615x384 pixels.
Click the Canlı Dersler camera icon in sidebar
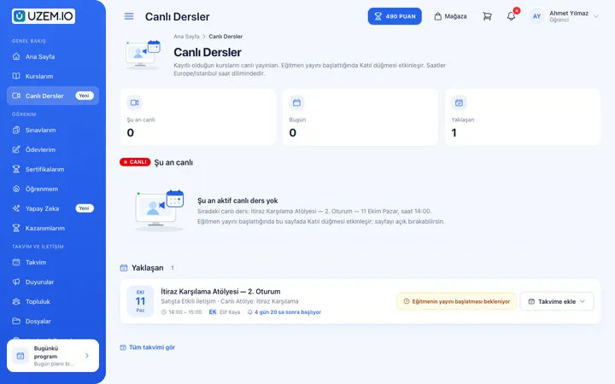[16, 96]
